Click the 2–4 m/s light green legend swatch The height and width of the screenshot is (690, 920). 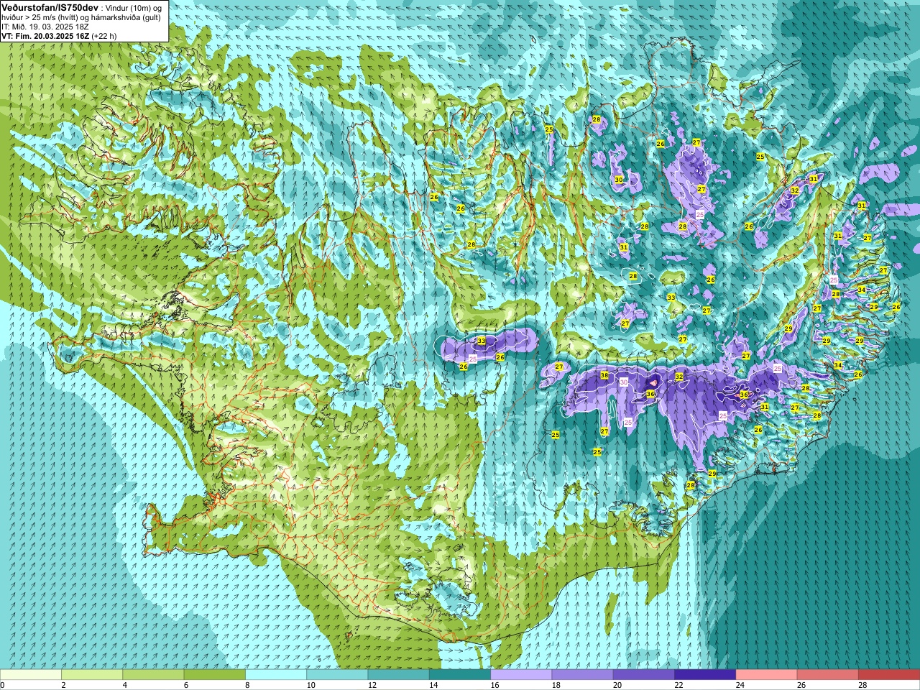click(x=92, y=675)
